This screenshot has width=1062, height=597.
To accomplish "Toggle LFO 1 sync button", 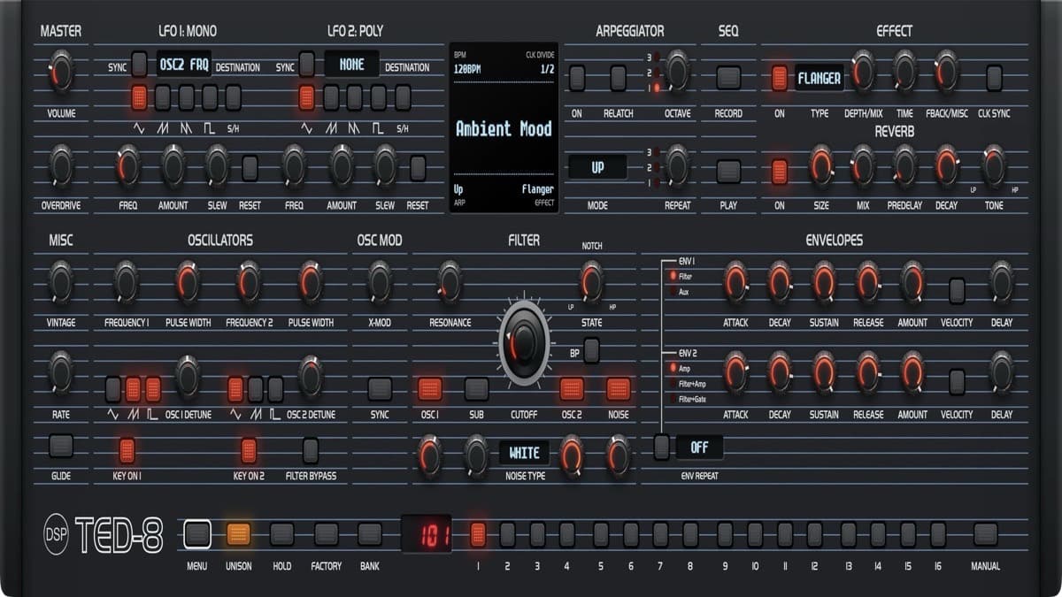I will tap(140, 65).
